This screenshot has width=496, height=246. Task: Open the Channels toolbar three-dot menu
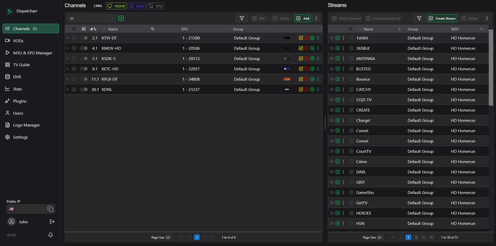[x=316, y=18]
